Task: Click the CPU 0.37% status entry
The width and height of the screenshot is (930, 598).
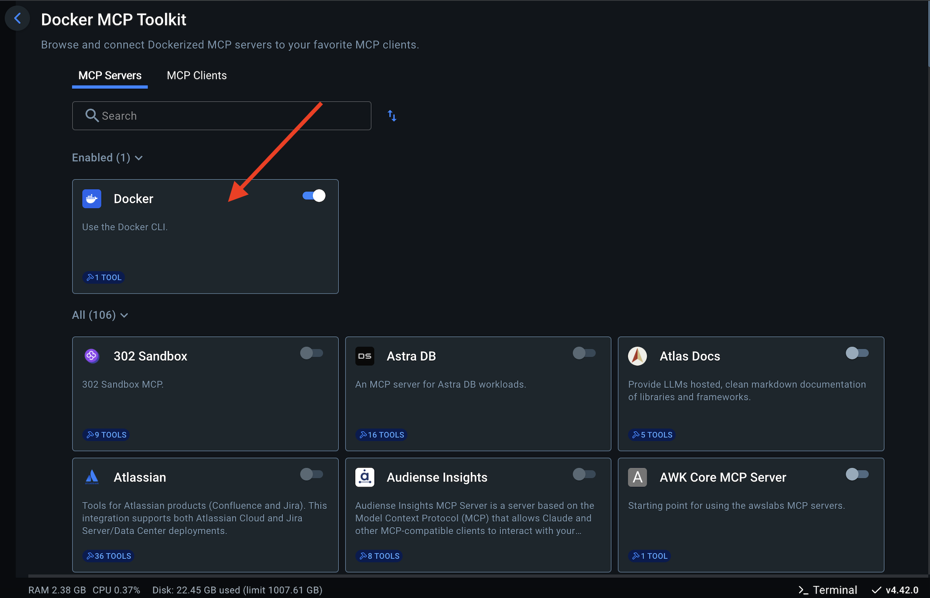Action: coord(116,590)
